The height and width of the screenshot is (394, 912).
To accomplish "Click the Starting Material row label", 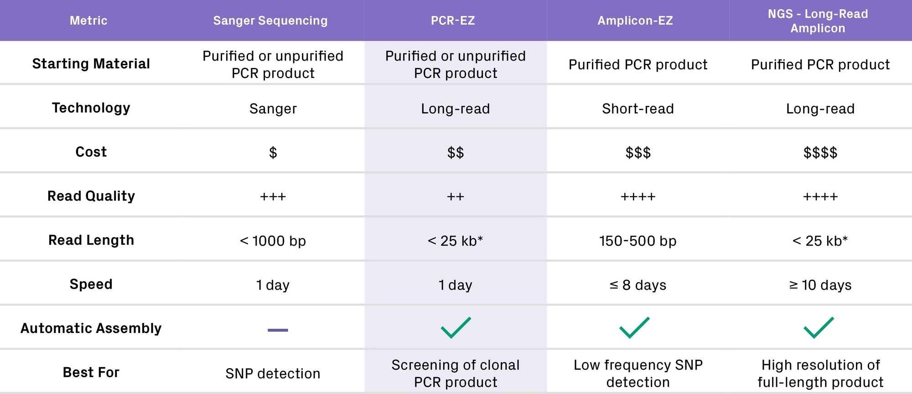I will click(x=91, y=63).
